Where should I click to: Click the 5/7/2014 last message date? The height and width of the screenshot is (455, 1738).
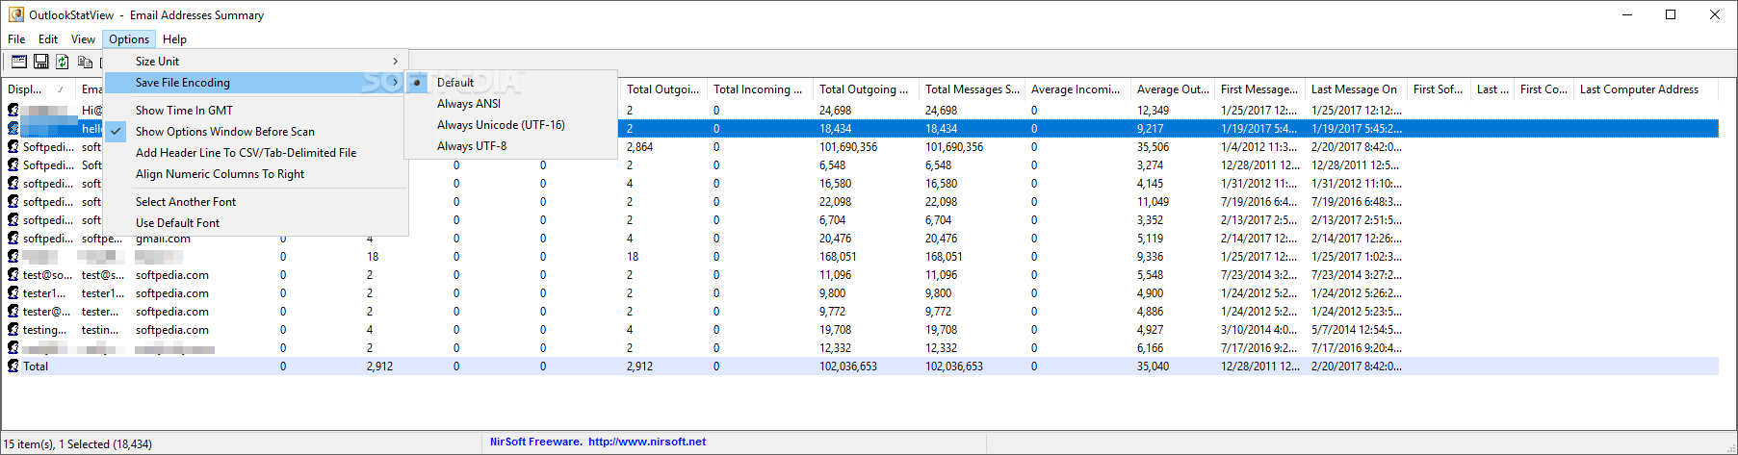click(x=1357, y=330)
